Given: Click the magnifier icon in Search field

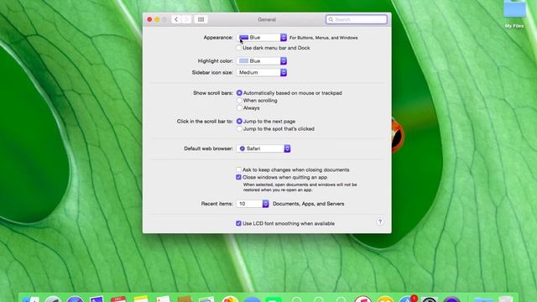Looking at the screenshot, I should click(331, 19).
